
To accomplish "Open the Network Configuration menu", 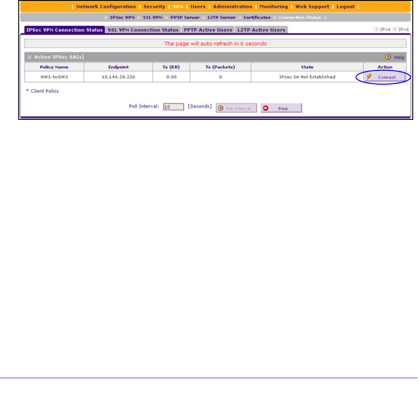I will coord(106,6).
